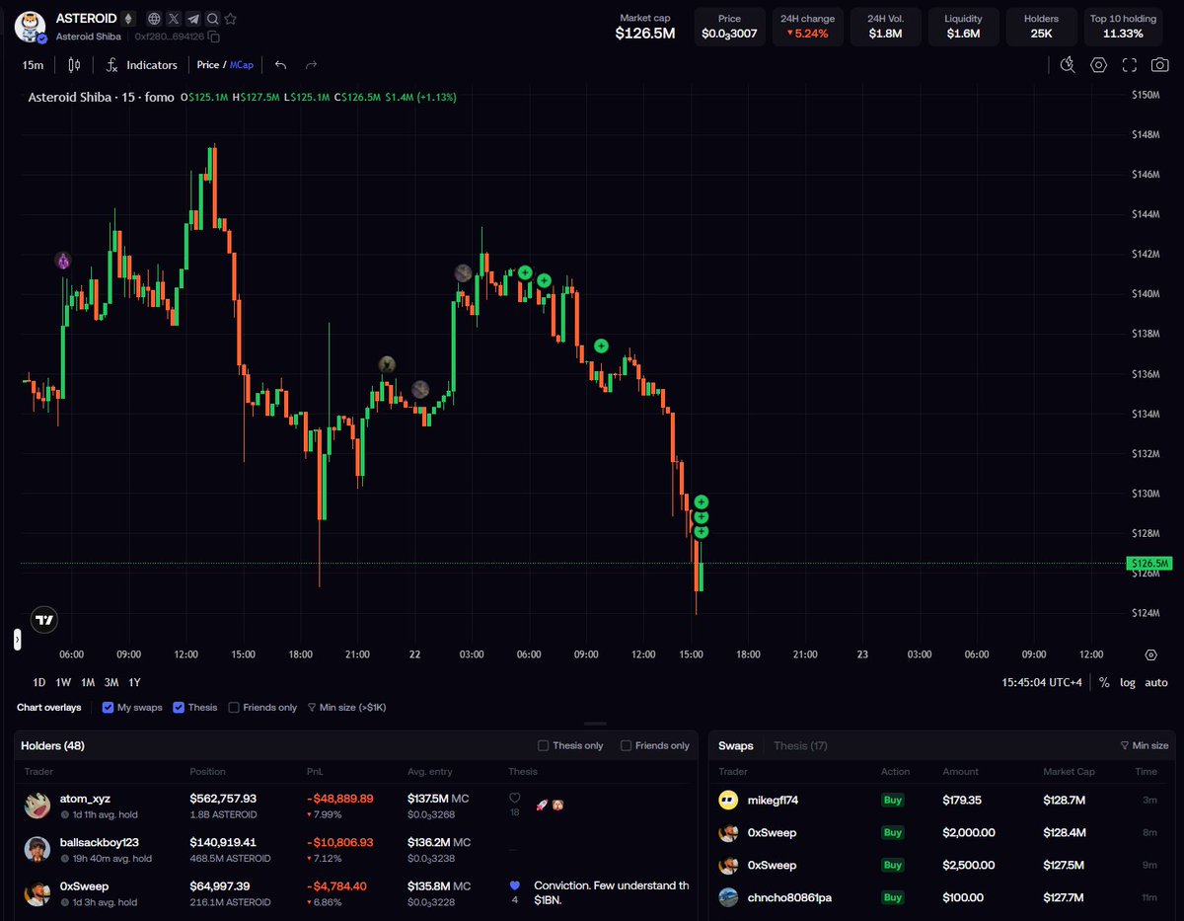Viewport: 1184px width, 921px height.
Task: Open the Indicators menu
Action: pyautogui.click(x=141, y=65)
